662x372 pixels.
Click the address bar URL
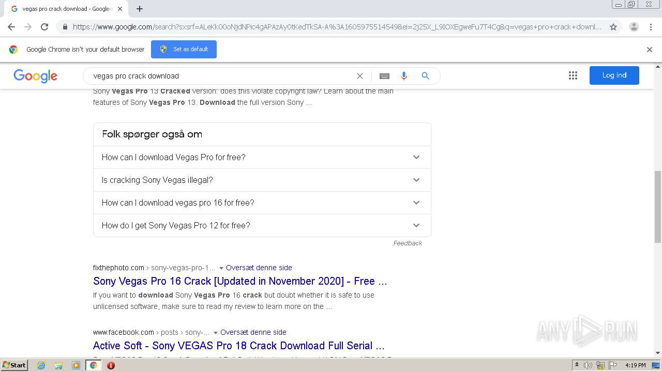click(336, 27)
